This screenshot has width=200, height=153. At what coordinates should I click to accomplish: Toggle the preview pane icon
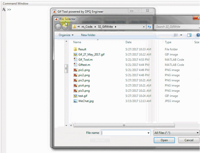point(189,35)
